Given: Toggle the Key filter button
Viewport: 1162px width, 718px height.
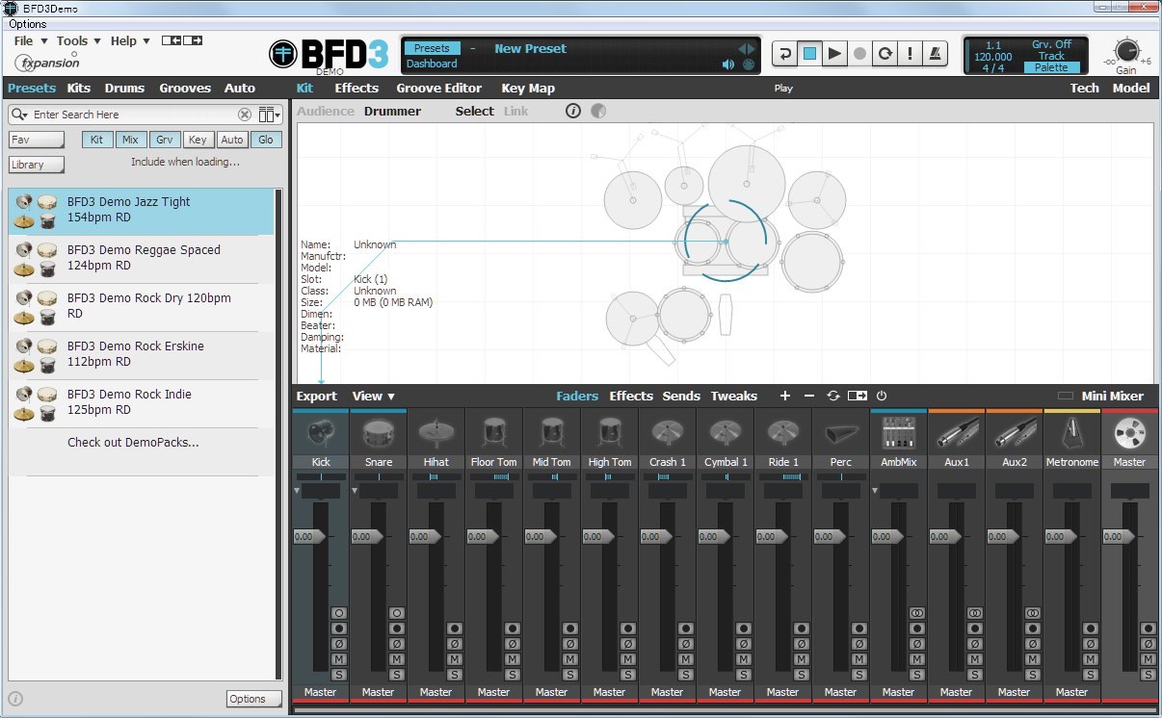Looking at the screenshot, I should (198, 140).
